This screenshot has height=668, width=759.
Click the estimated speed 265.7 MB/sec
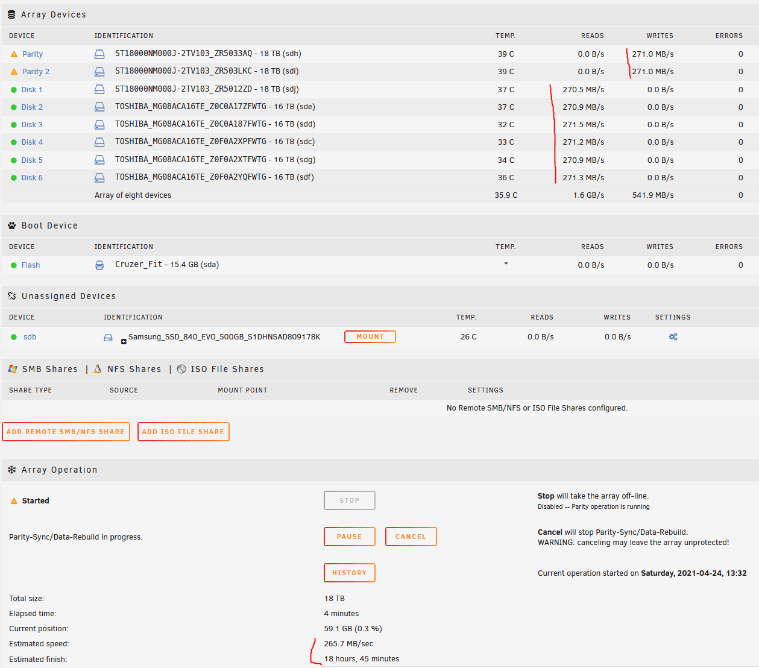click(x=348, y=644)
